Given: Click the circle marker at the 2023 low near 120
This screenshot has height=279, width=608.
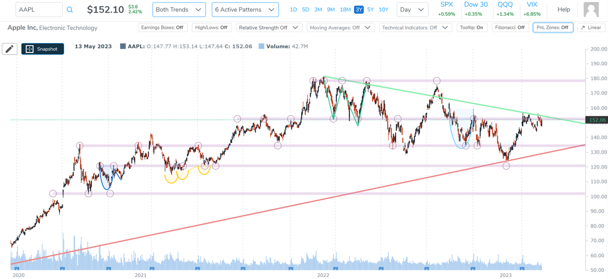Looking at the screenshot, I should (x=506, y=166).
